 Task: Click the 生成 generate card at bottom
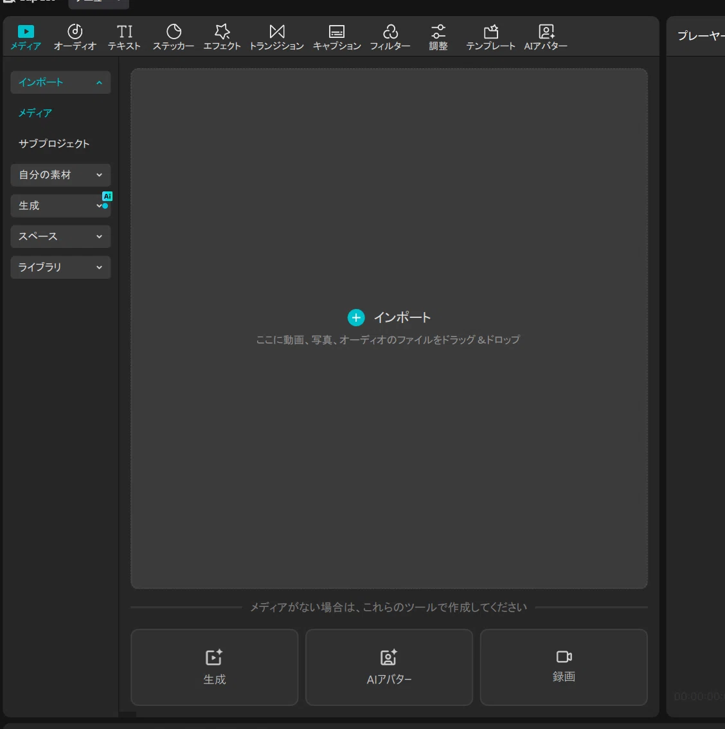point(215,667)
